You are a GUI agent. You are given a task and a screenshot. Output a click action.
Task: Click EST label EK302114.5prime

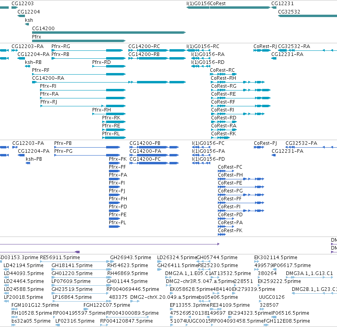(276, 258)
